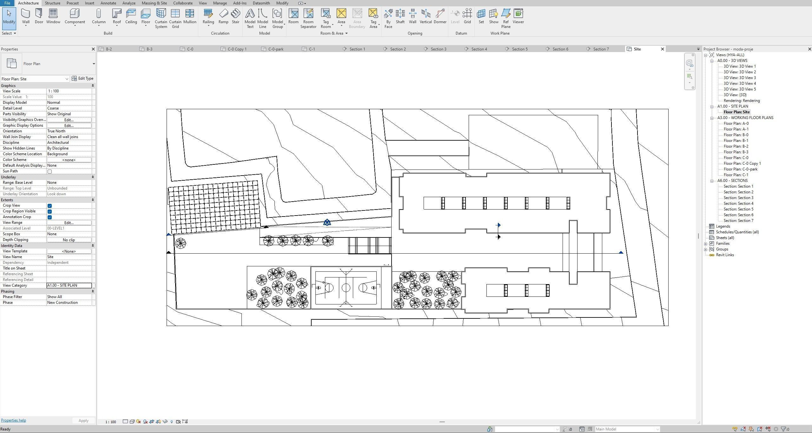Select the Wall tool
Viewport: 812px width, 433px height.
click(x=25, y=16)
